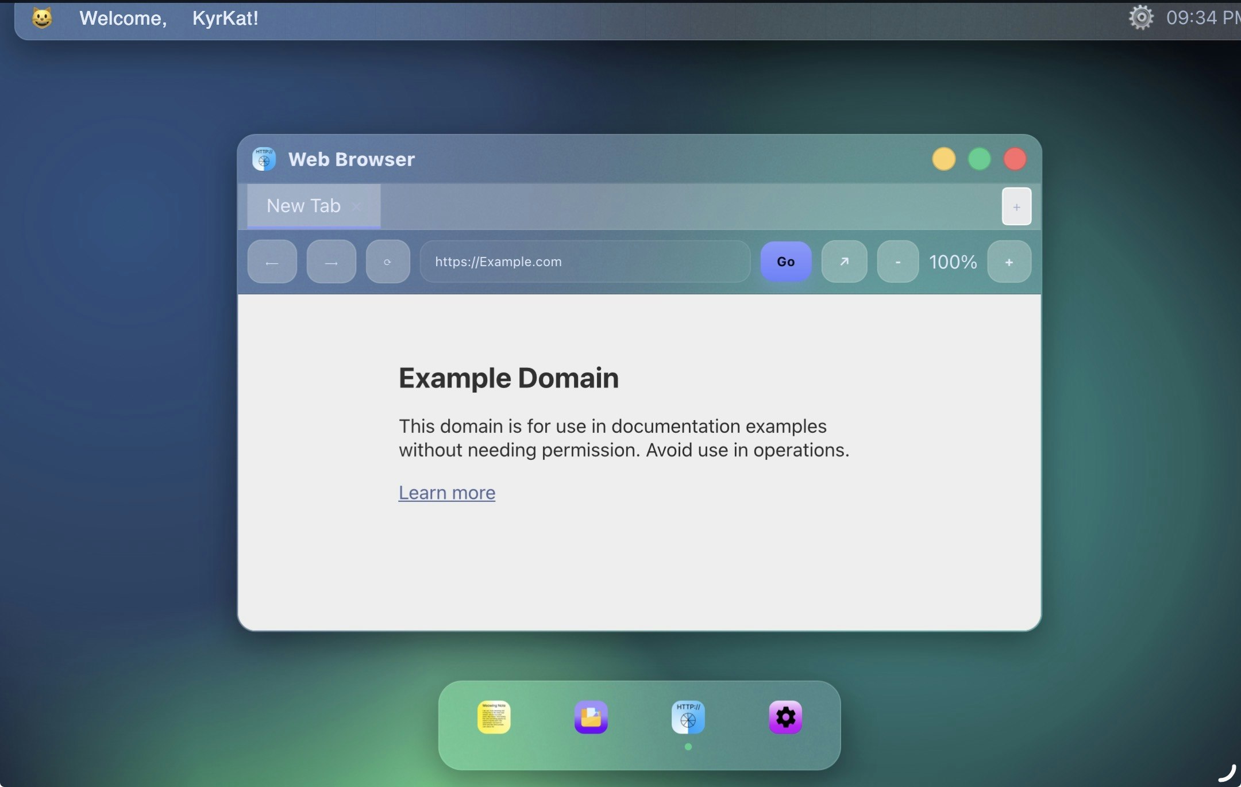Click the running app indicator dot under the browser
The width and height of the screenshot is (1241, 787).
point(688,748)
